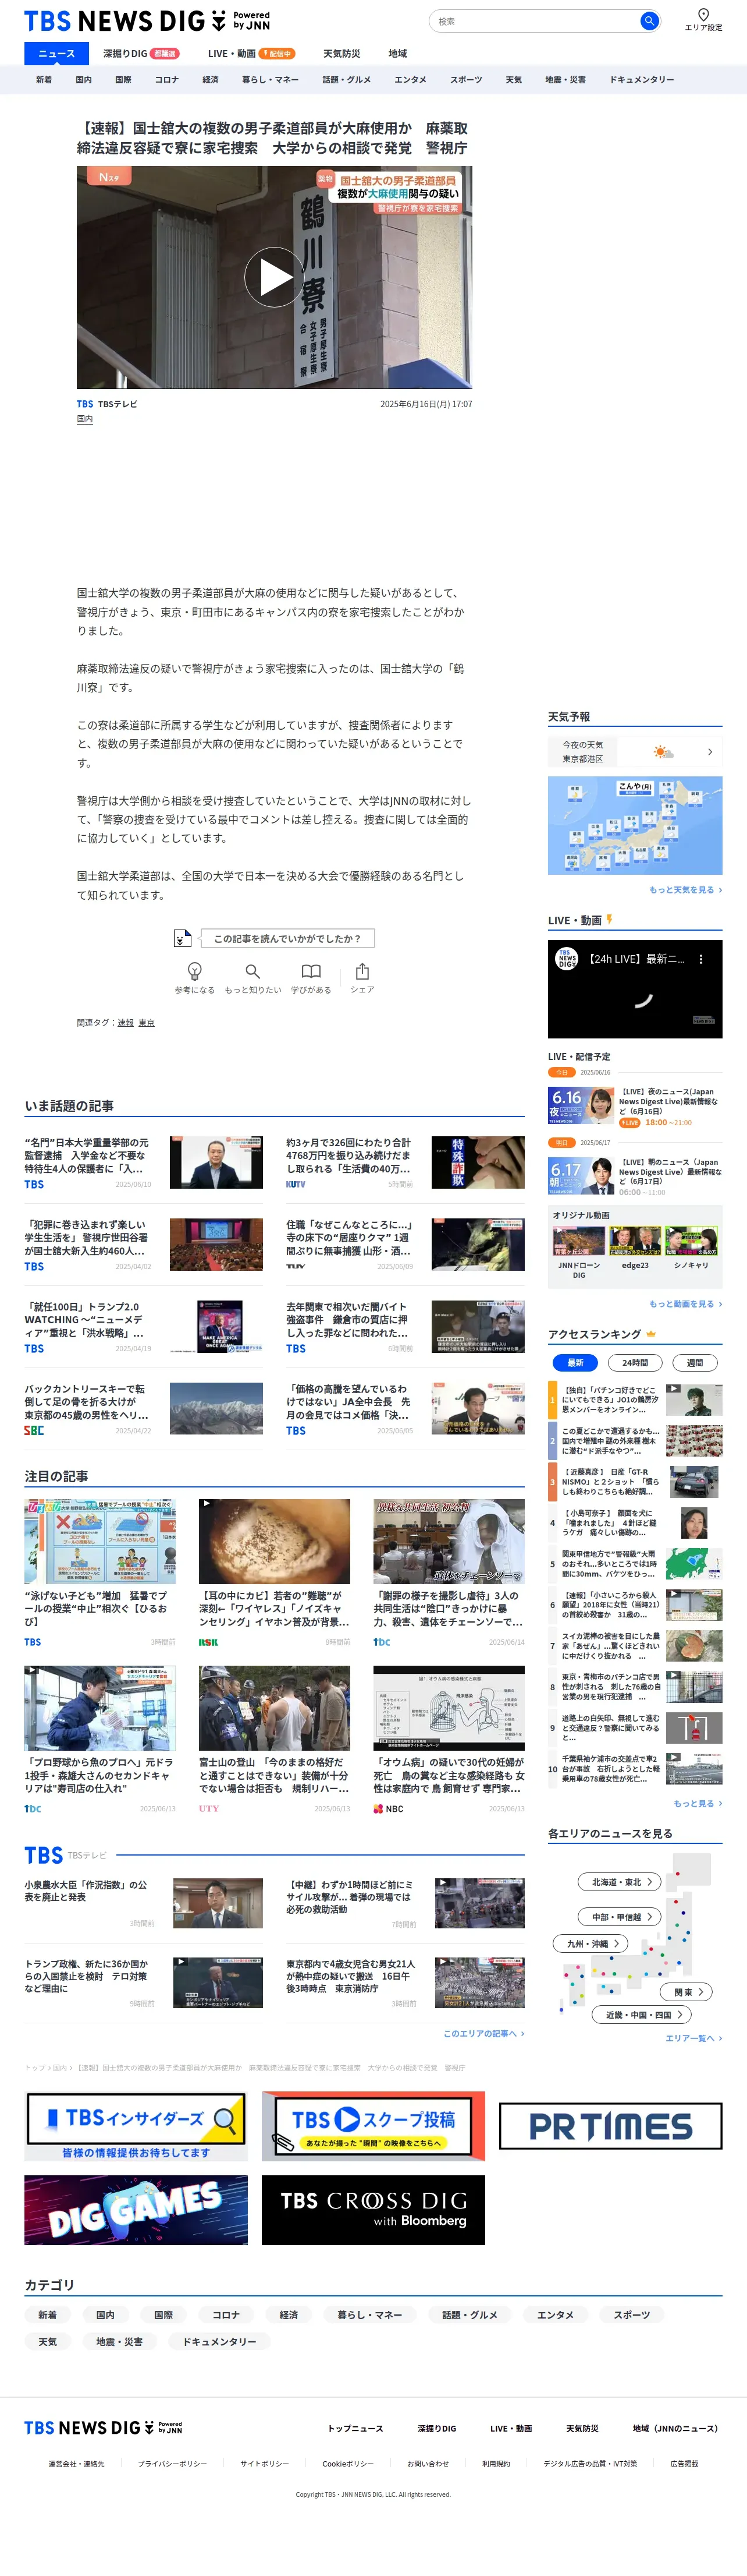Switch to the ニュース top tab

[56, 53]
